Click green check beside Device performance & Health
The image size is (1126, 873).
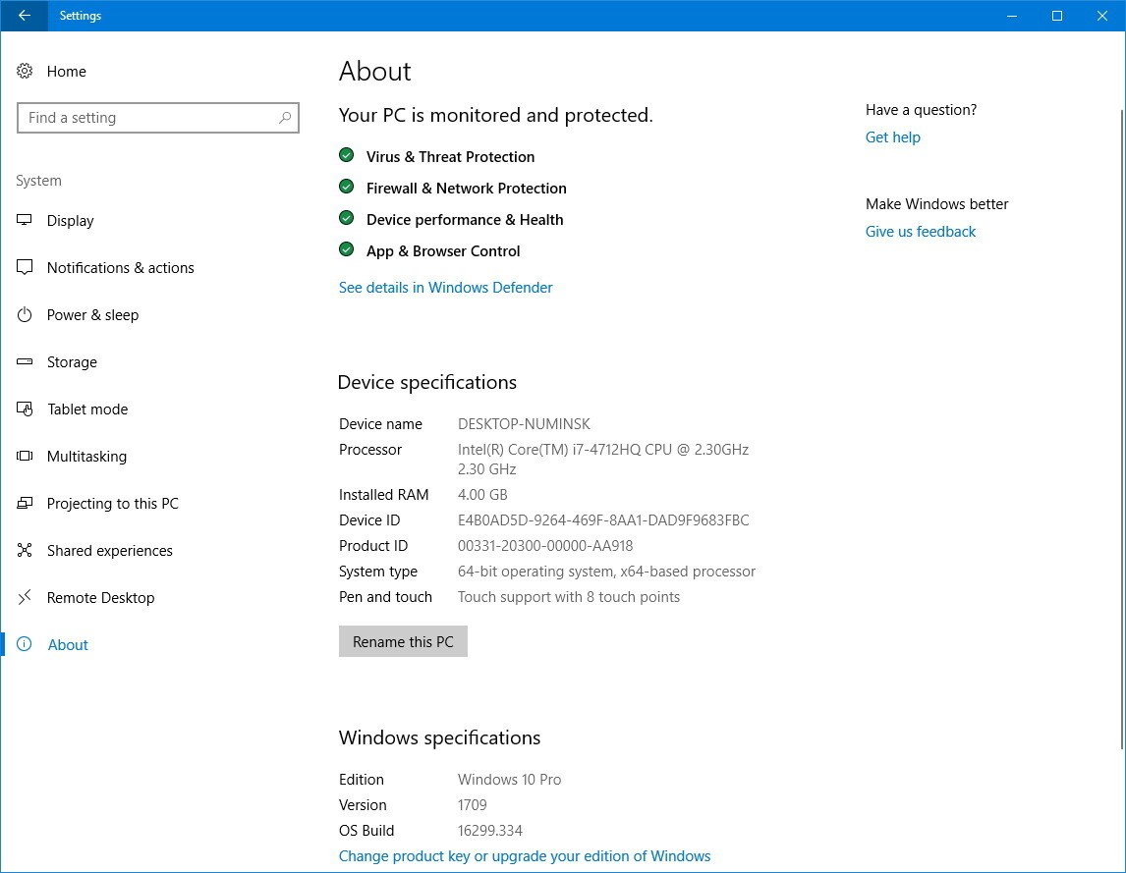(346, 218)
